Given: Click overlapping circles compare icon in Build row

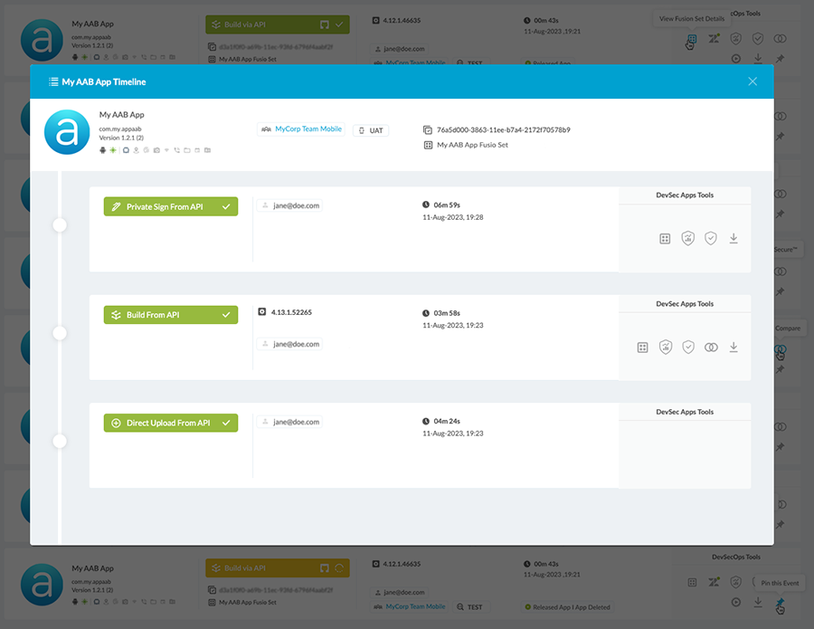Looking at the screenshot, I should coord(711,348).
